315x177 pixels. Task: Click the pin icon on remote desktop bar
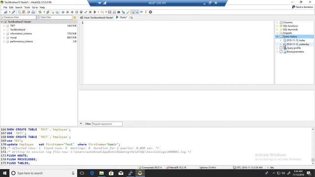click(x=100, y=3)
